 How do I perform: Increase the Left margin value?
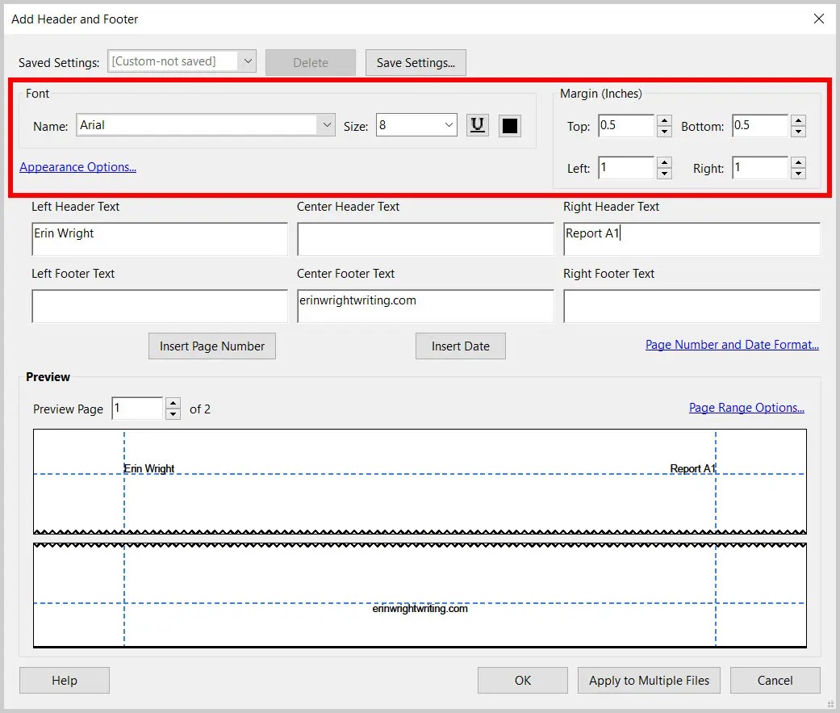(663, 163)
